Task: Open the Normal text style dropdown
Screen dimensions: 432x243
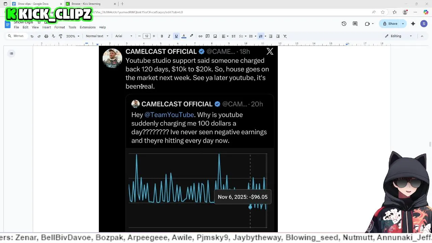Action: click(x=97, y=36)
